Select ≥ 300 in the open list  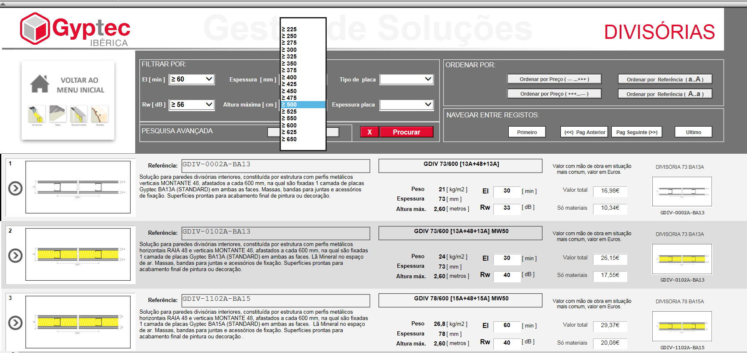303,50
